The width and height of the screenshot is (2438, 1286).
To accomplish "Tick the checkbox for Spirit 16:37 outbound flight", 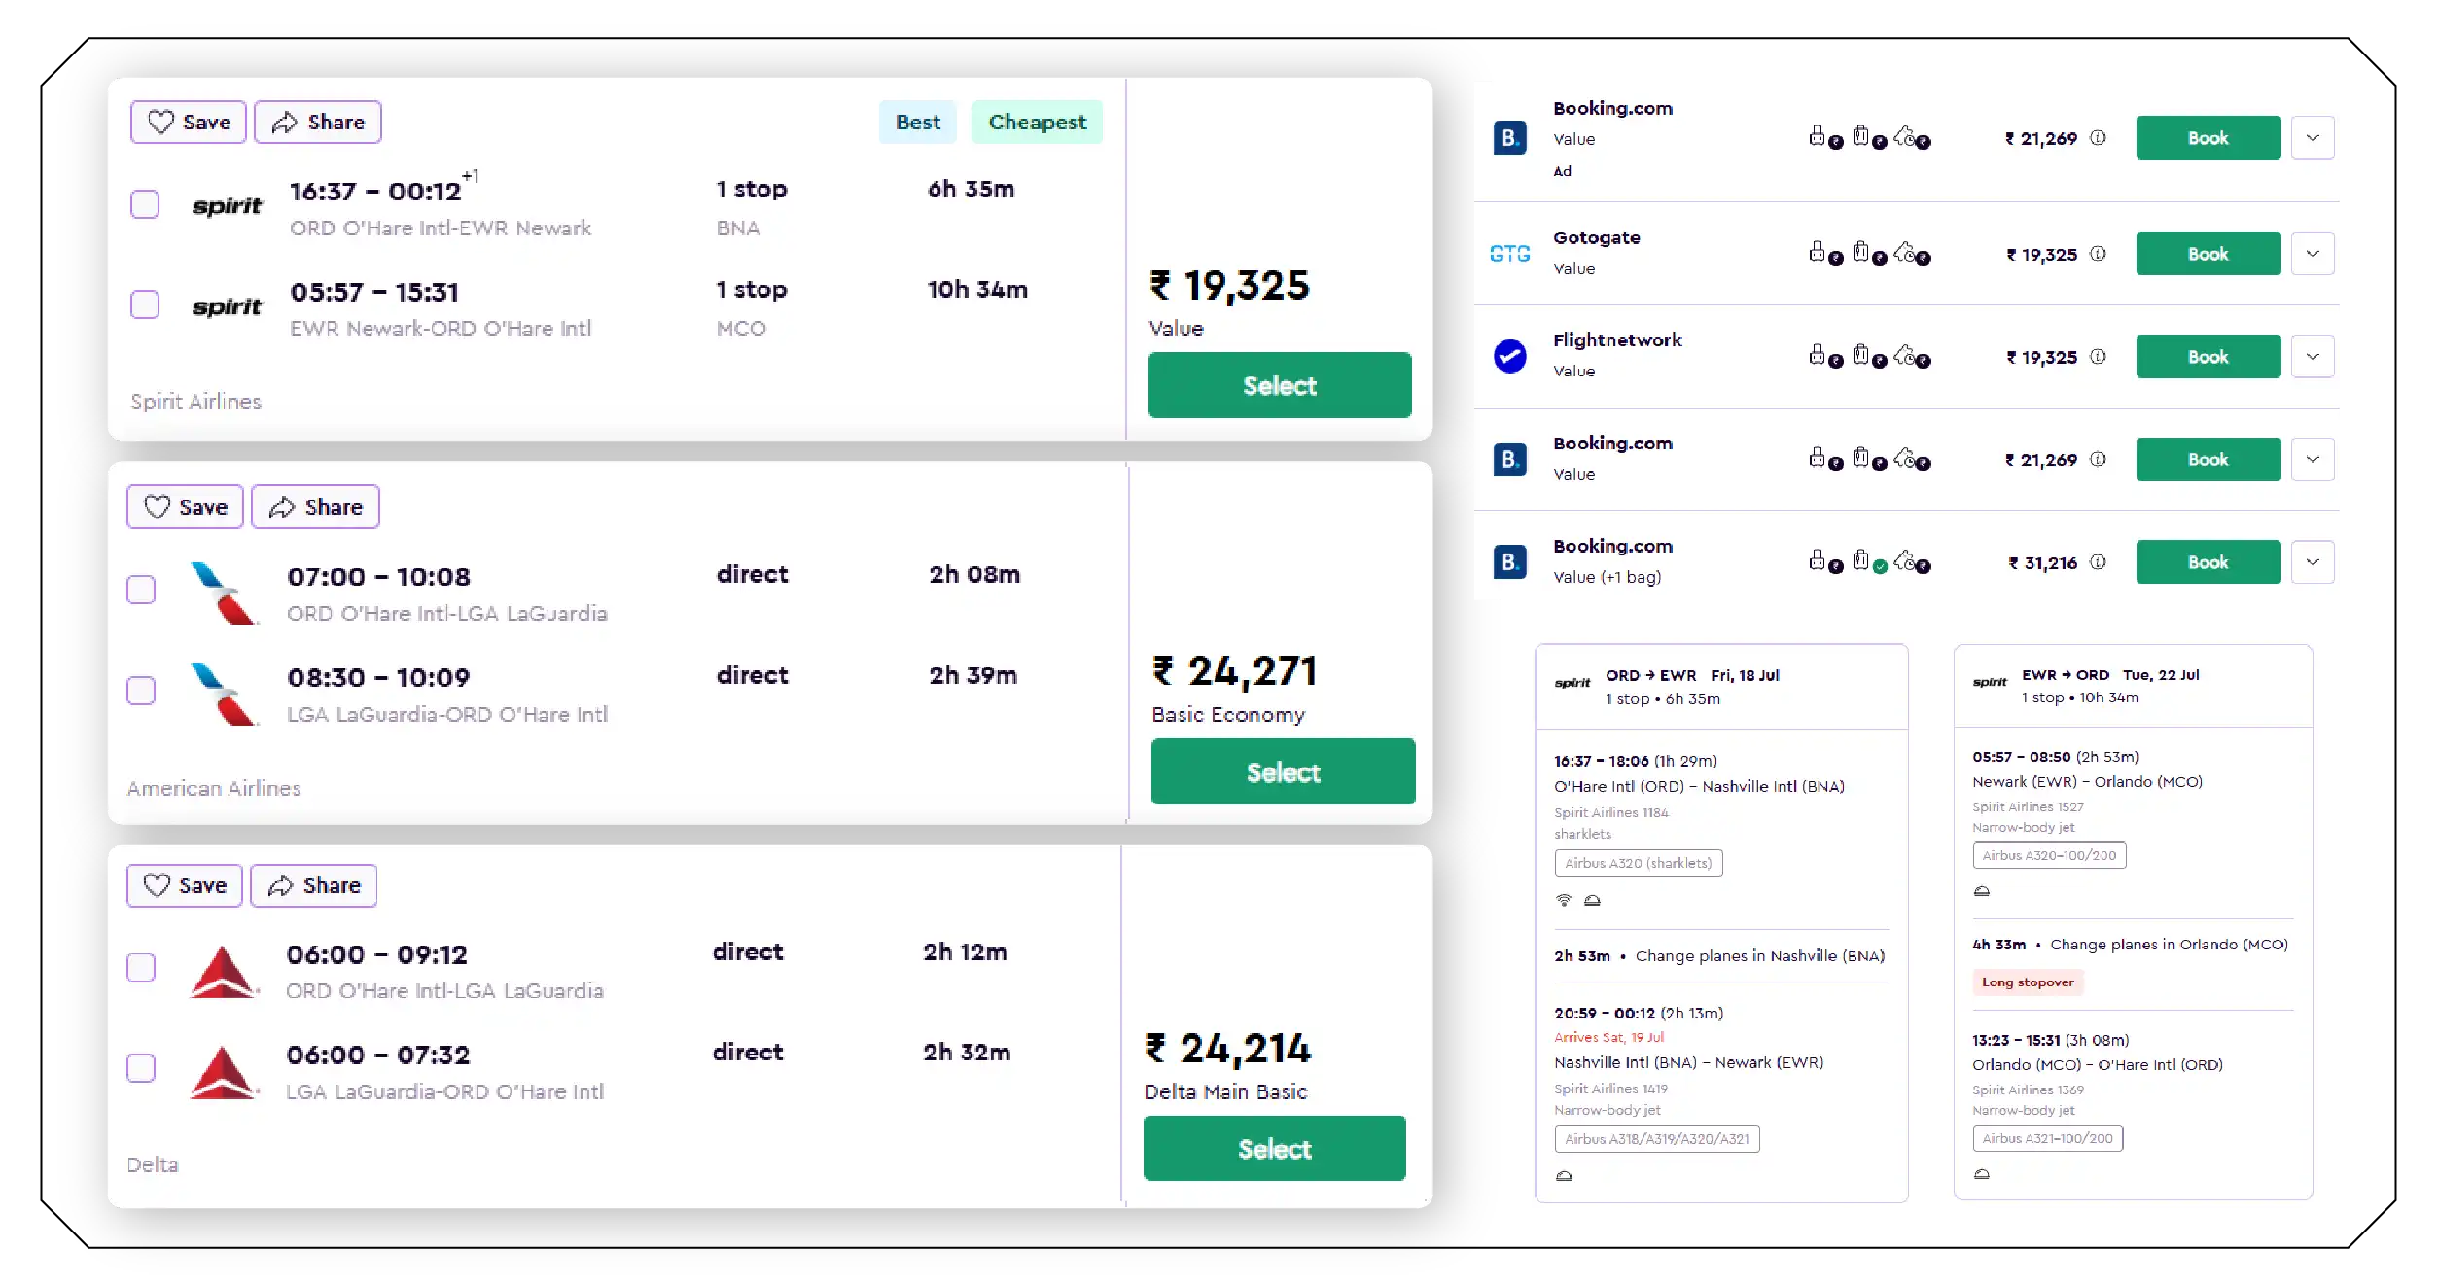I will coord(144,204).
